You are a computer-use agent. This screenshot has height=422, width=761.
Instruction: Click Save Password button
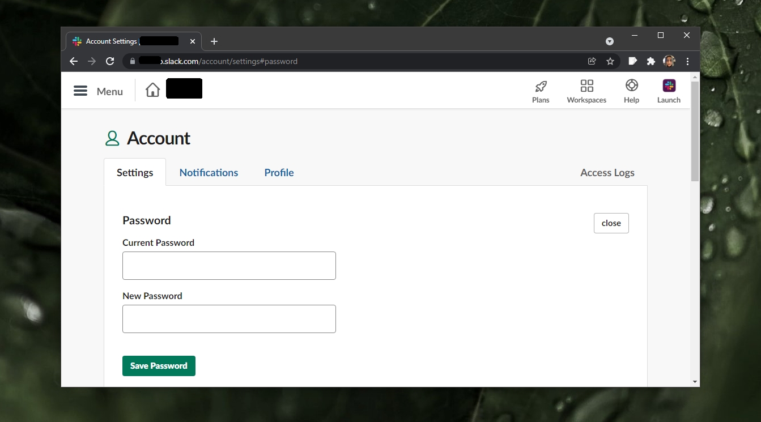pos(159,366)
